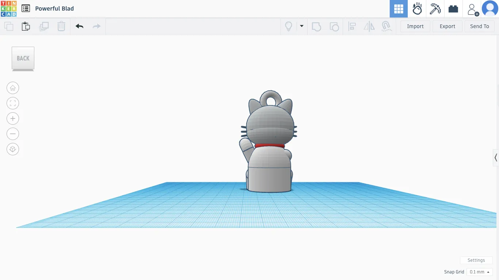Screen dimensions: 499x280
Task: Undo the last action
Action: [x=79, y=26]
